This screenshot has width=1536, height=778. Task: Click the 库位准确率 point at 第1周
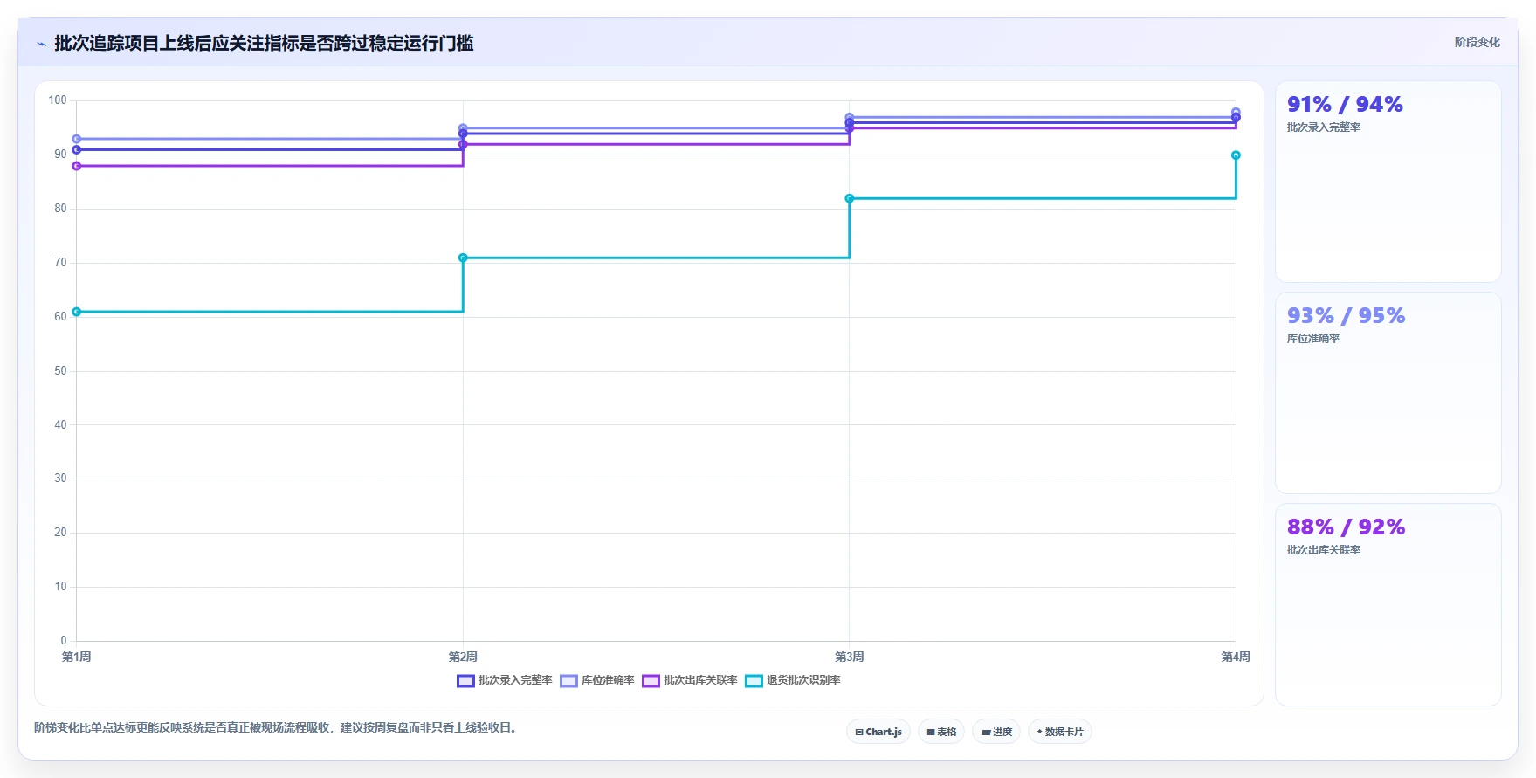[77, 139]
